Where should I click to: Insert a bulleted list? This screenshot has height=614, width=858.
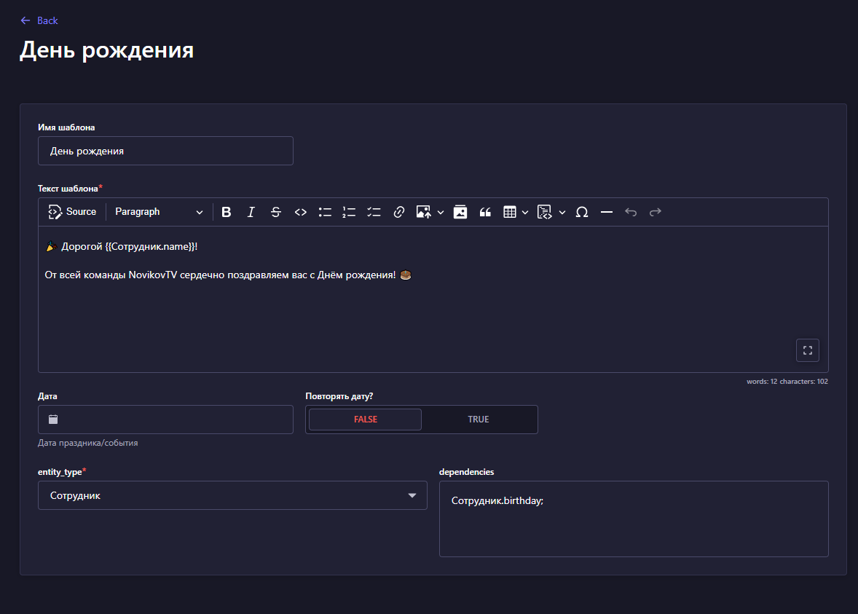click(x=325, y=212)
